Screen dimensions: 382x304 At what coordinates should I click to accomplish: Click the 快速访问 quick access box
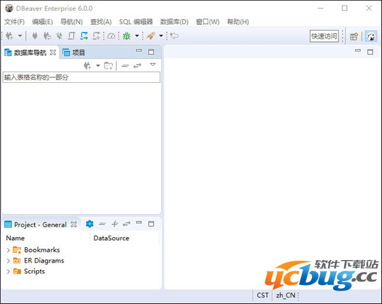[324, 36]
